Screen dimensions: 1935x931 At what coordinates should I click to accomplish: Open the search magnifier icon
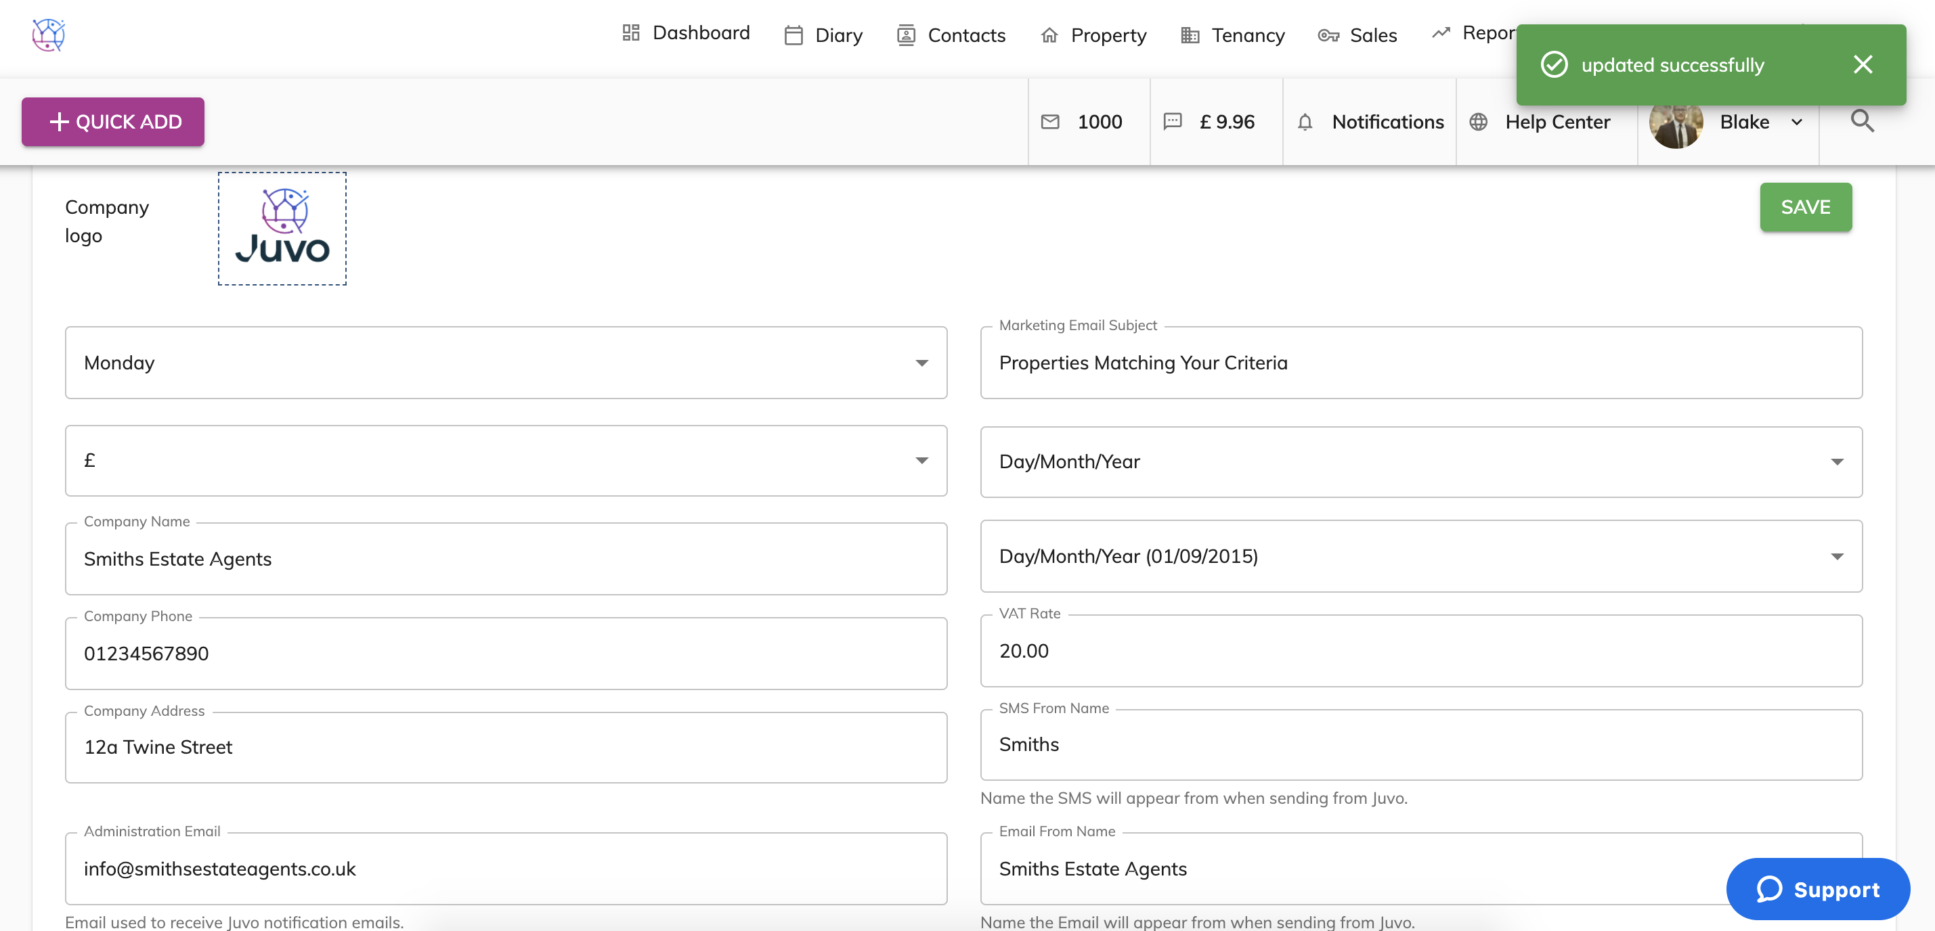[1861, 121]
